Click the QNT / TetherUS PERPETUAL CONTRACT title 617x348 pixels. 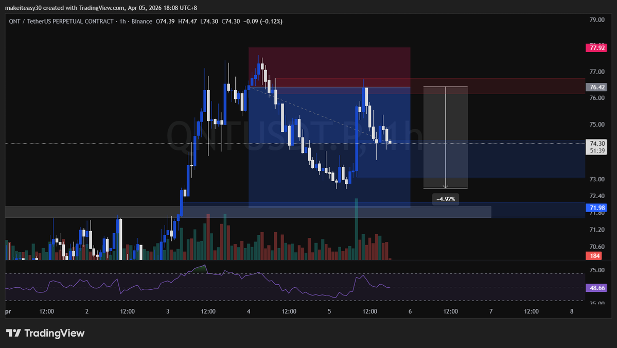[x=61, y=21]
